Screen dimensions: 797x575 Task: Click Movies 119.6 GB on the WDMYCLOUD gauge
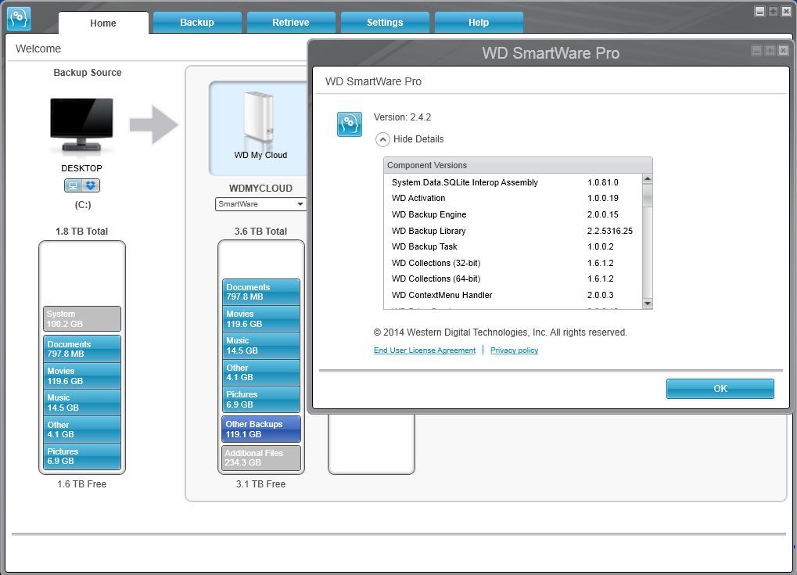(260, 318)
